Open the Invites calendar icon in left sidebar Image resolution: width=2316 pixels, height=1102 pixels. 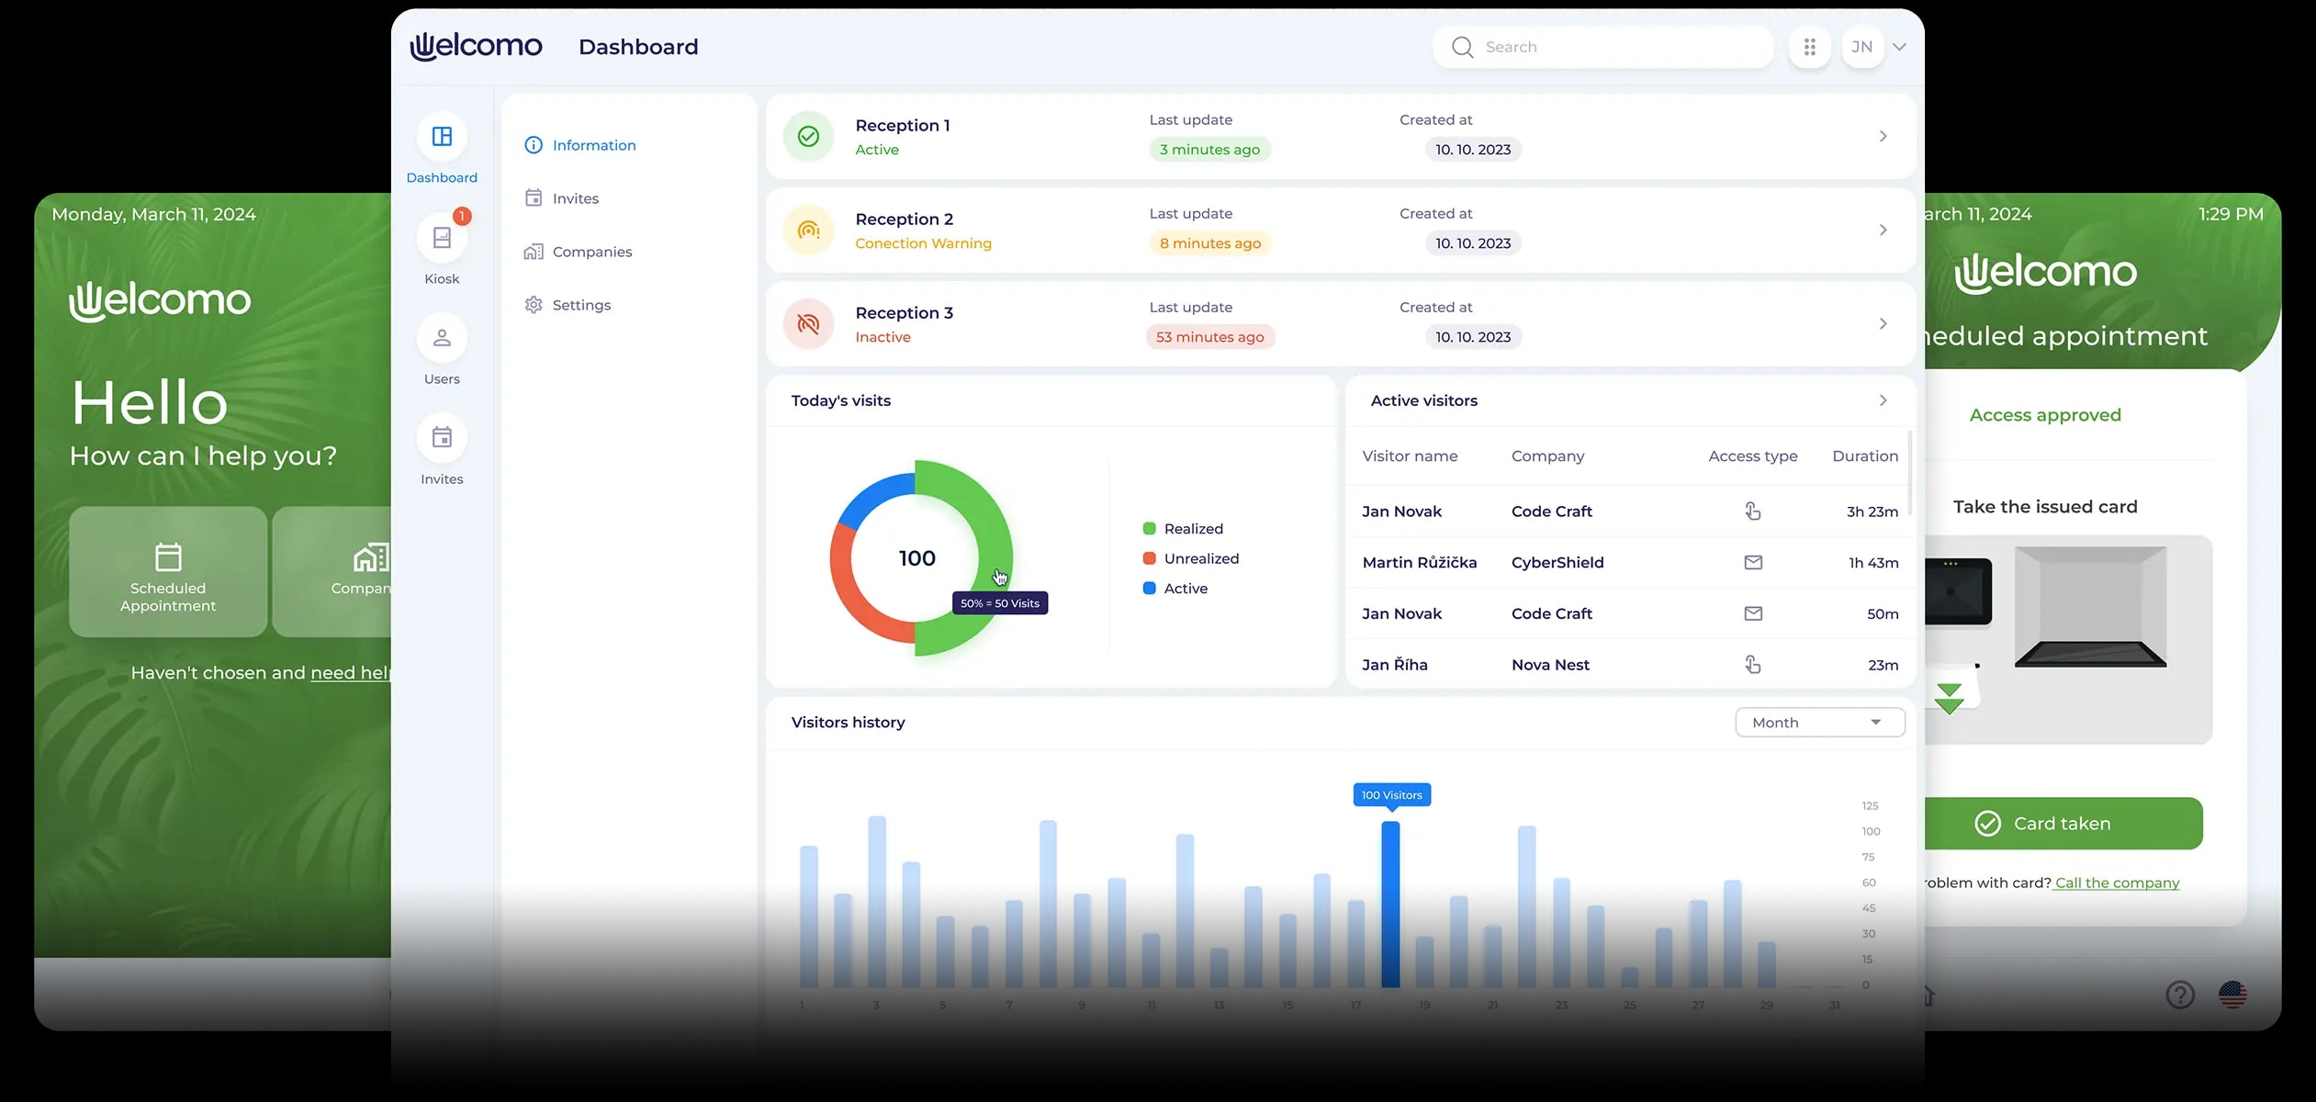[442, 438]
